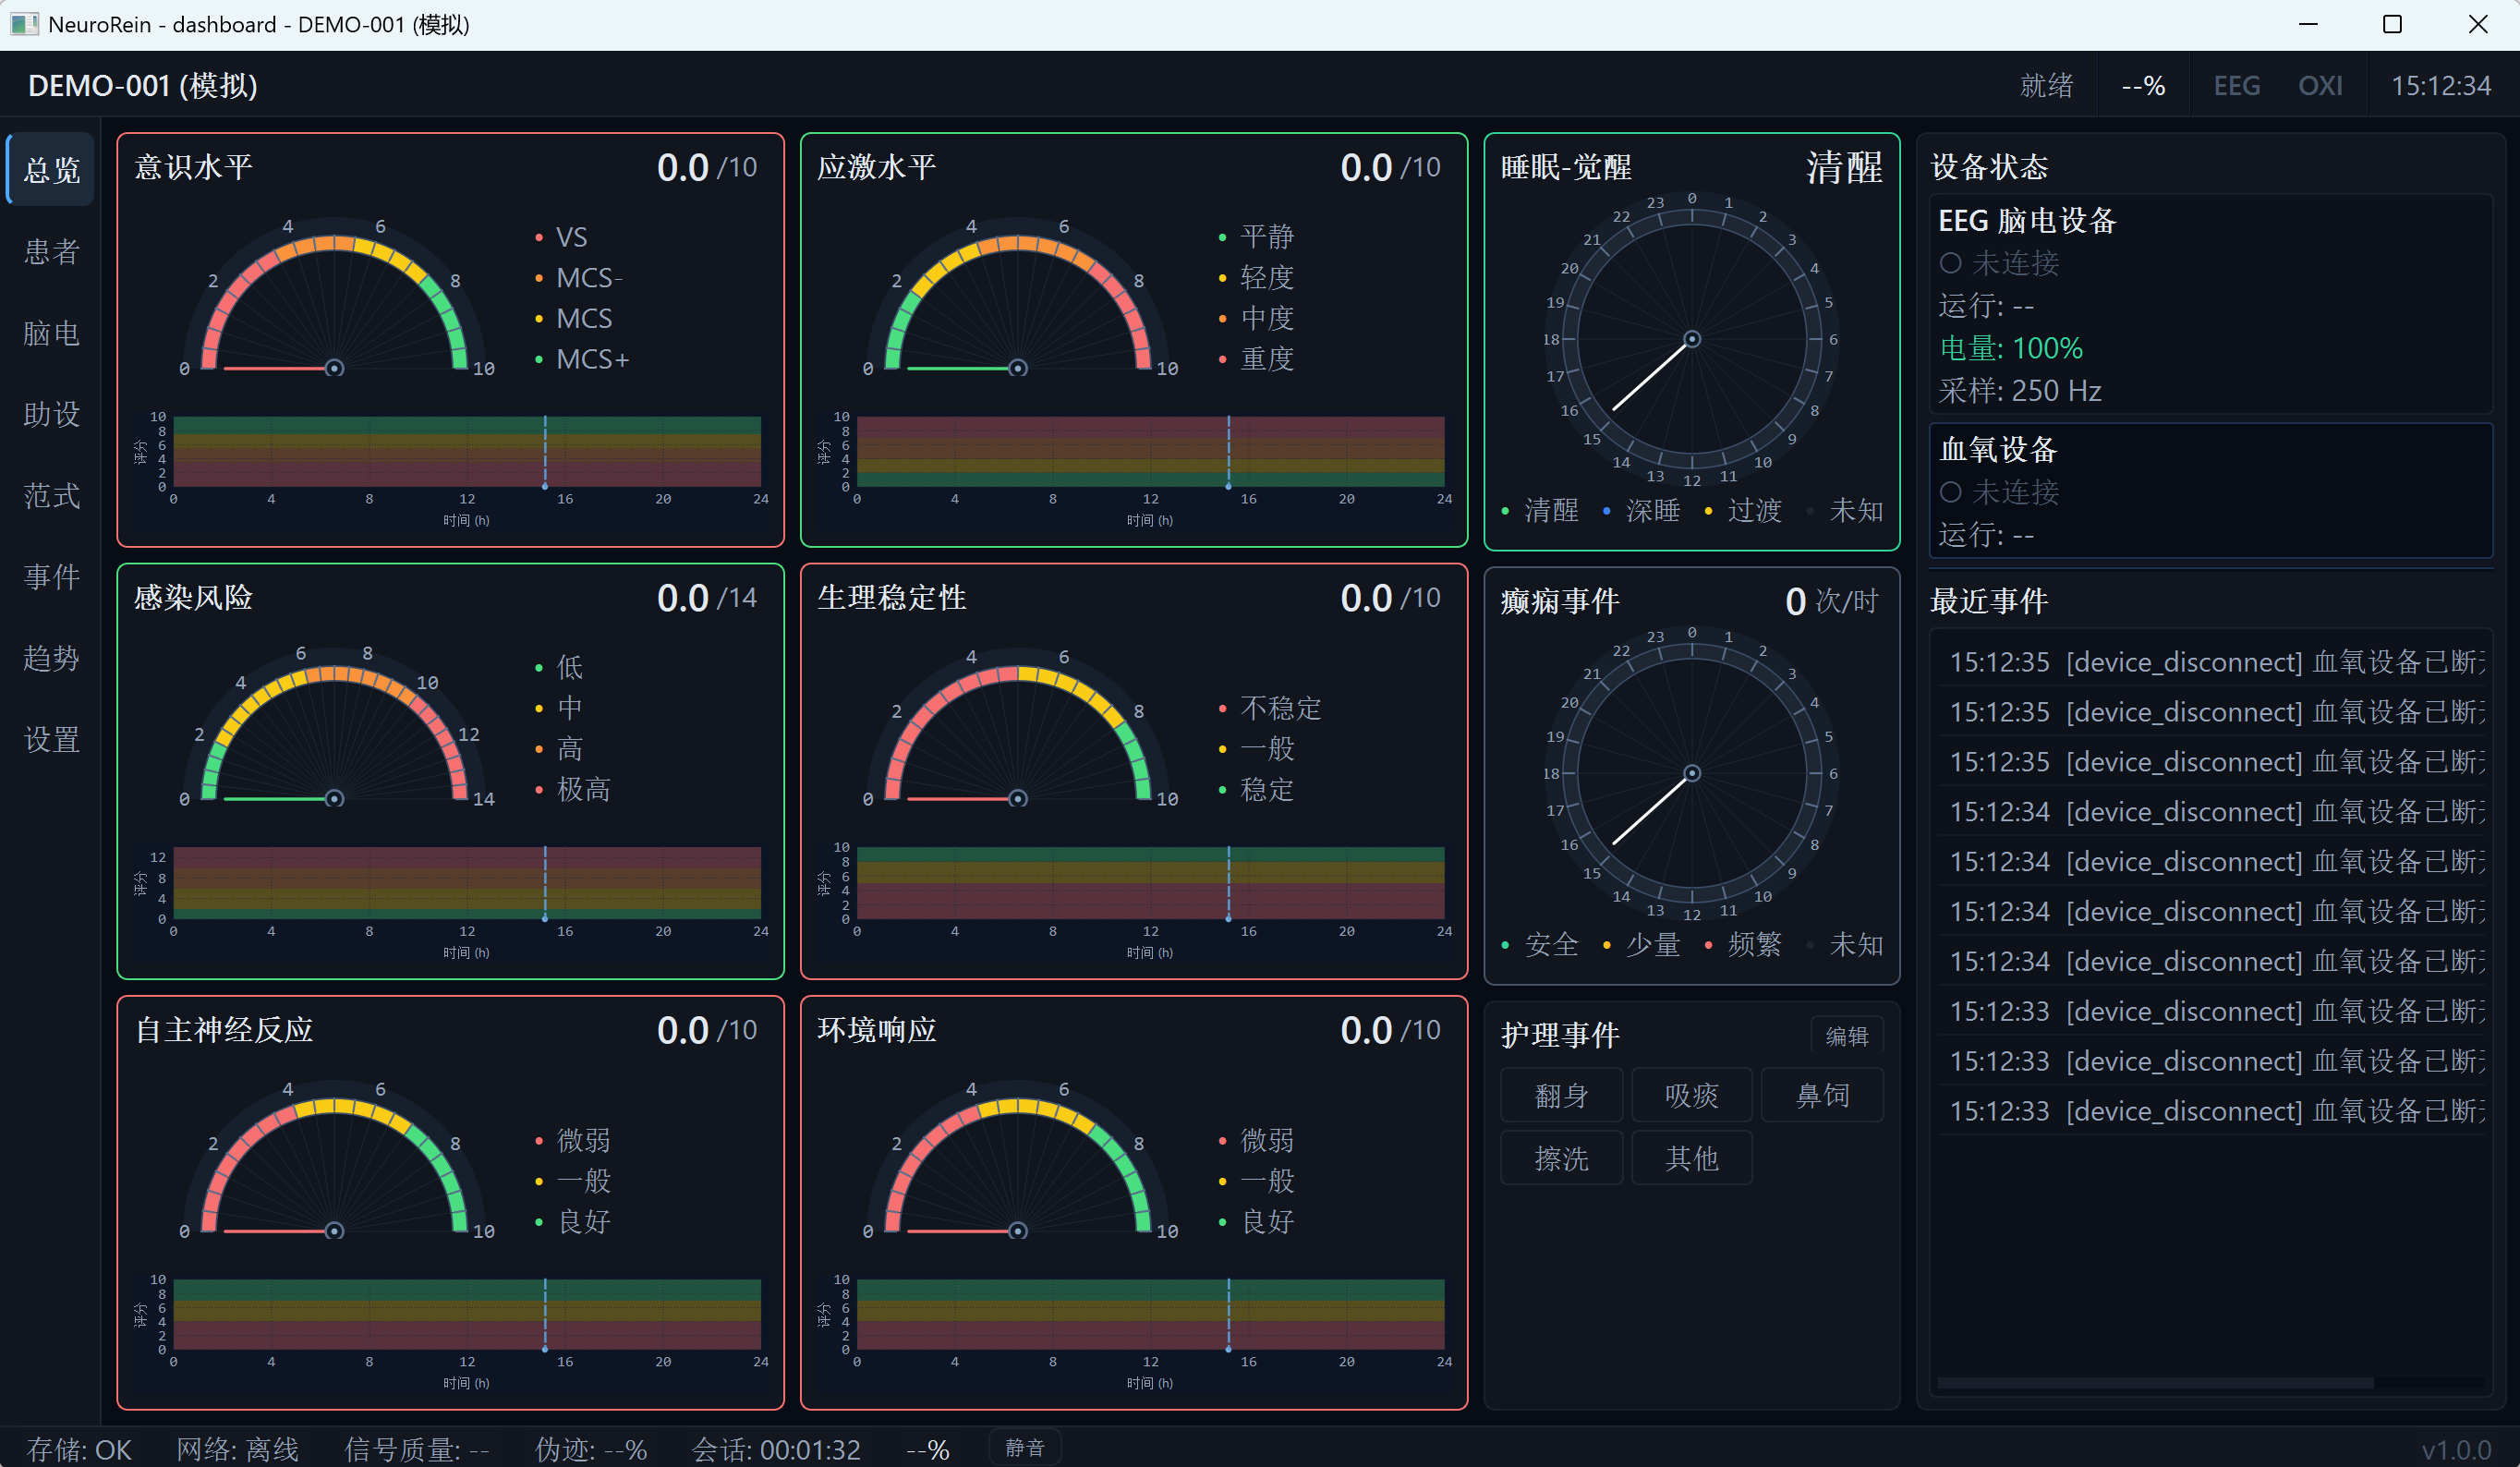
Task: Click the 清醒 sleep state value
Action: pos(1844,167)
